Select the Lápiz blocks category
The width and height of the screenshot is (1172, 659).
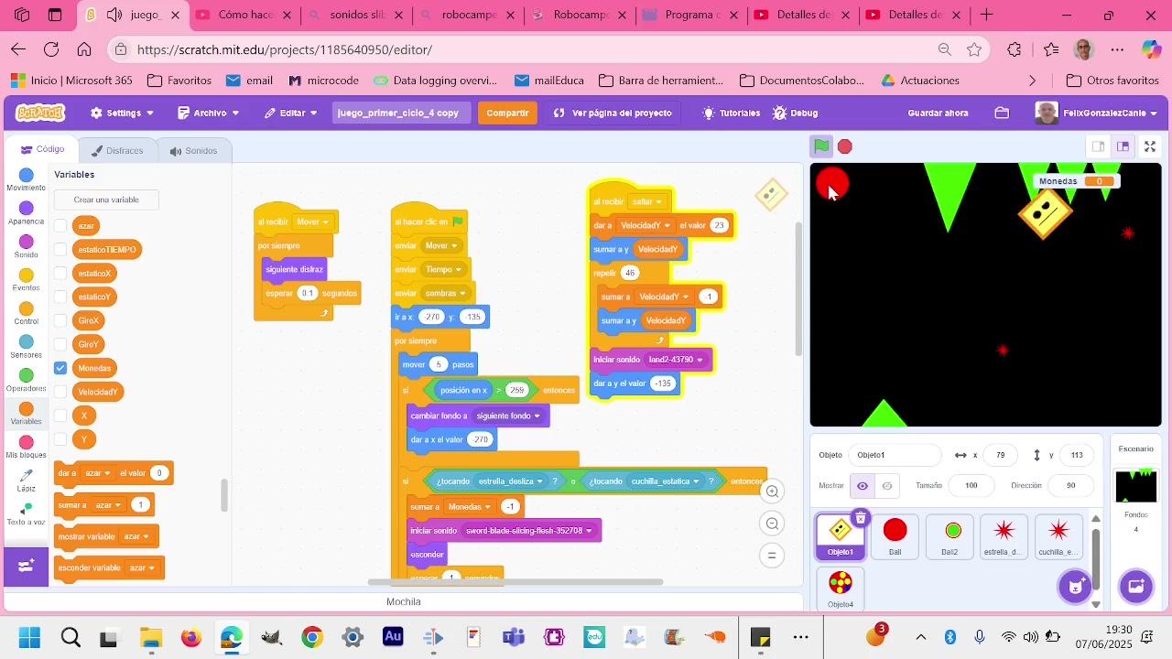click(x=26, y=481)
